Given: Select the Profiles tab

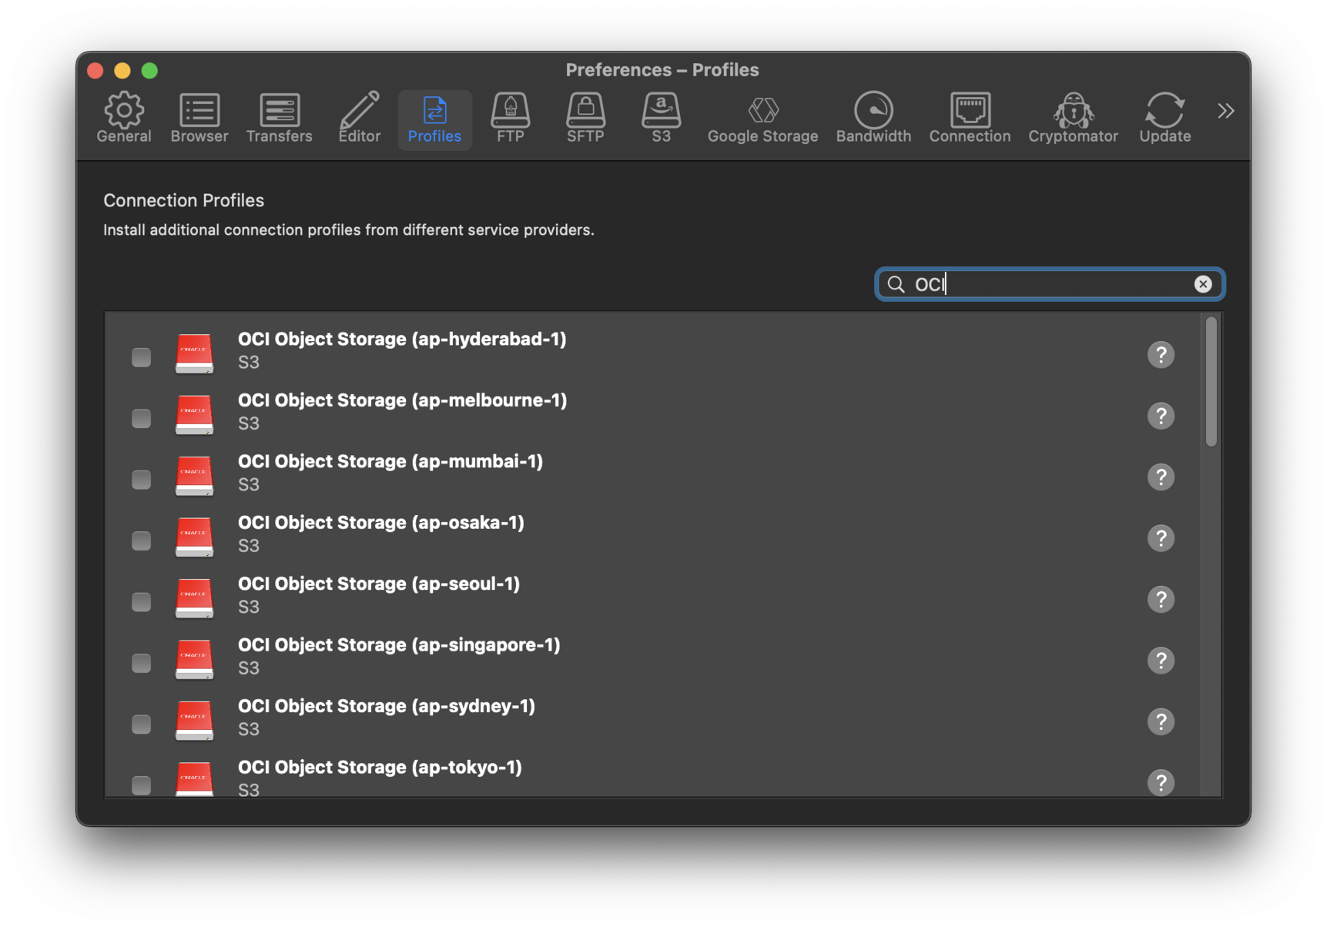Looking at the screenshot, I should [x=434, y=118].
